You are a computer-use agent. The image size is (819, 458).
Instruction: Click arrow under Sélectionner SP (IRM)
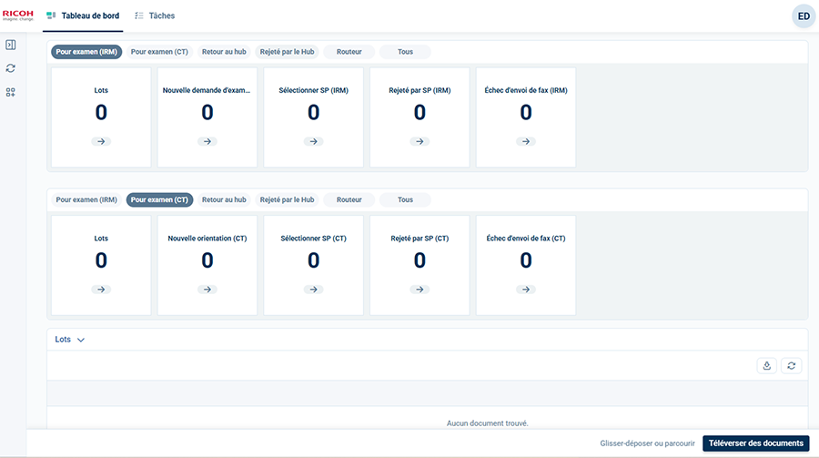click(x=313, y=141)
